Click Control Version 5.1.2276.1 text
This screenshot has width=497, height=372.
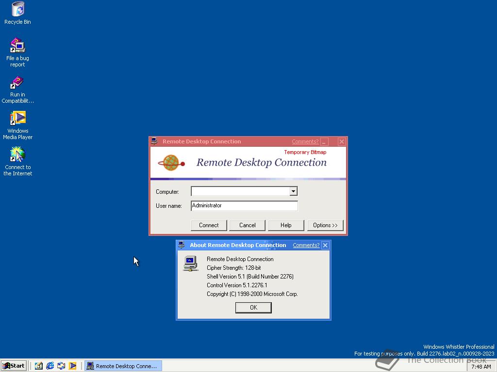pos(237,285)
